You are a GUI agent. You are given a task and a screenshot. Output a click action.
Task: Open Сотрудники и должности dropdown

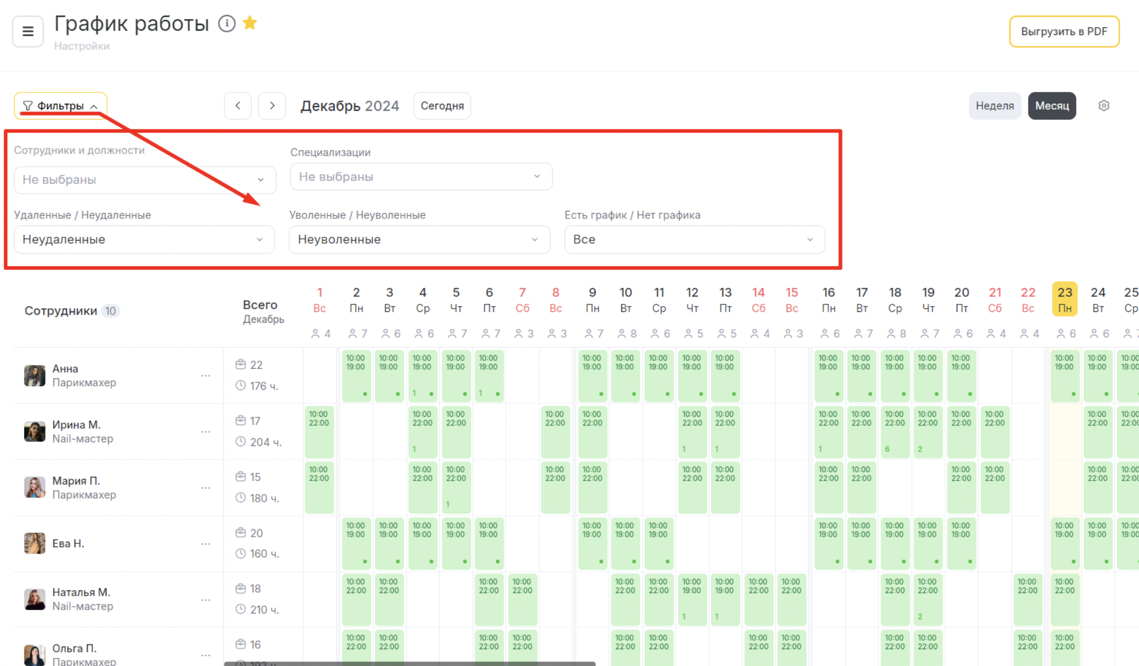(144, 180)
